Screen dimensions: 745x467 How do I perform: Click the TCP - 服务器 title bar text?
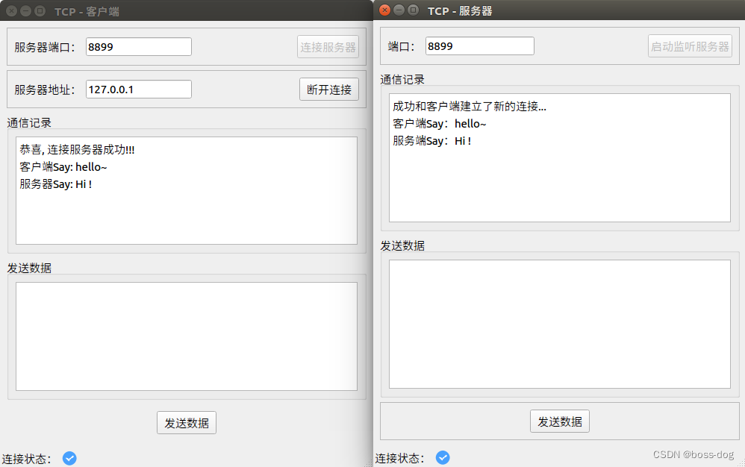[460, 11]
